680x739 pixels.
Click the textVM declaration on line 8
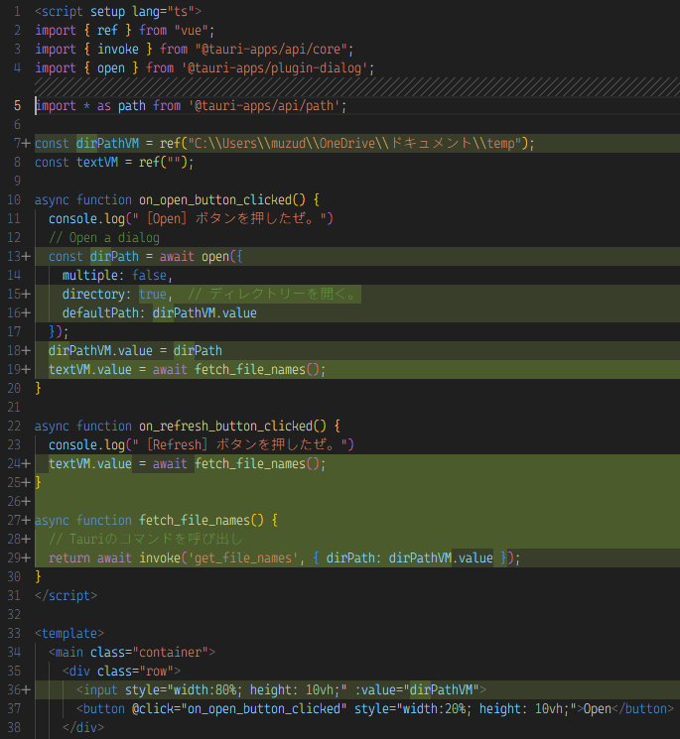pos(97,162)
